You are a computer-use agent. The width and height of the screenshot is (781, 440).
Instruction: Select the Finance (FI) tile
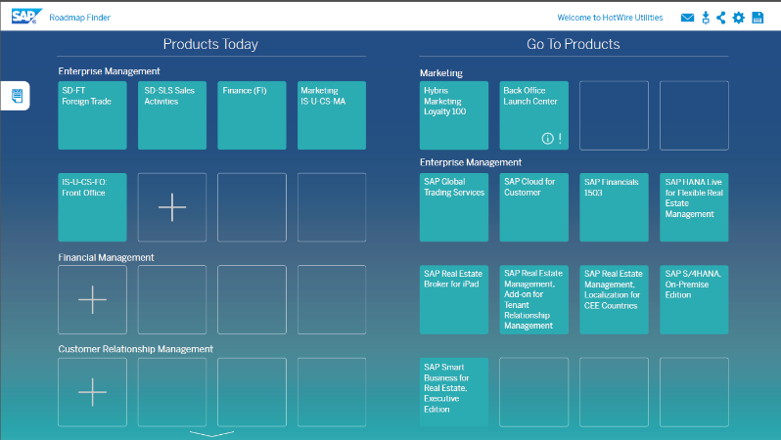coord(252,115)
